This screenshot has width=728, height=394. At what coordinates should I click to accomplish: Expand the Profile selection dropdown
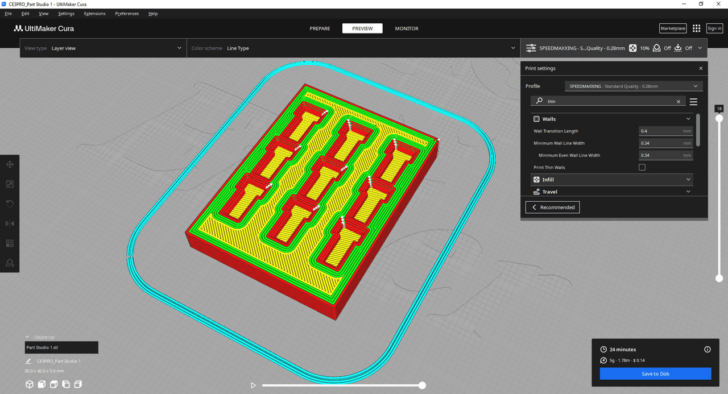[x=634, y=86]
